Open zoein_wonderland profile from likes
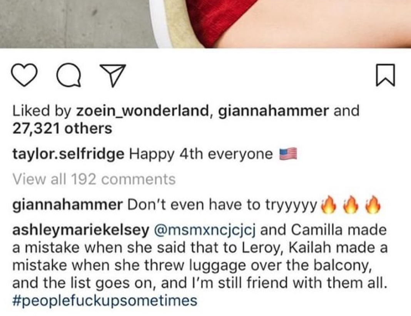The width and height of the screenshot is (411, 316). (142, 110)
